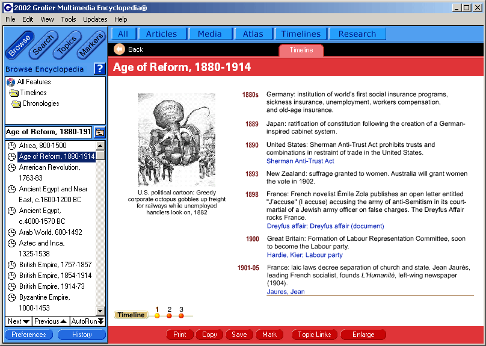Select the red Timeline tab
The image size is (486, 346).
pyautogui.click(x=301, y=50)
